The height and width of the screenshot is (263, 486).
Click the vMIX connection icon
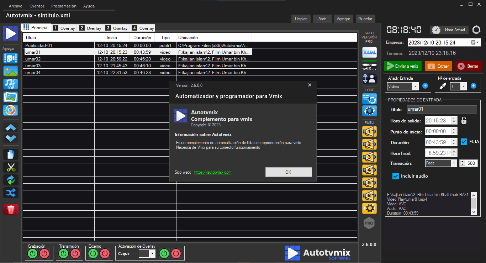pos(369,65)
